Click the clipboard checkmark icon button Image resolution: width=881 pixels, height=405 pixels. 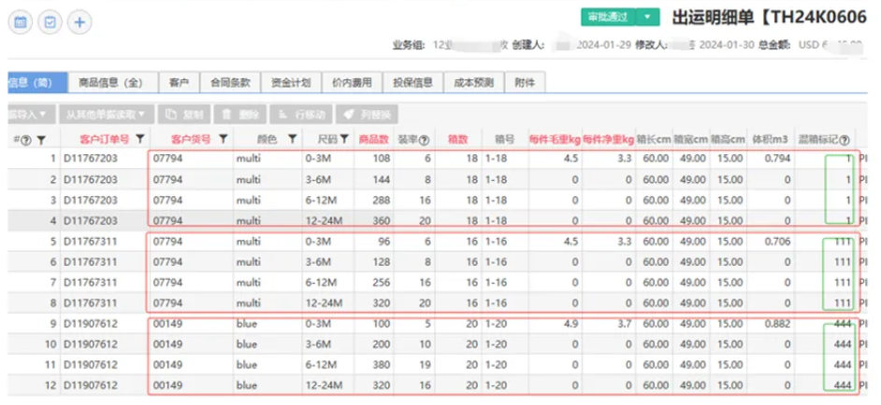tap(51, 21)
